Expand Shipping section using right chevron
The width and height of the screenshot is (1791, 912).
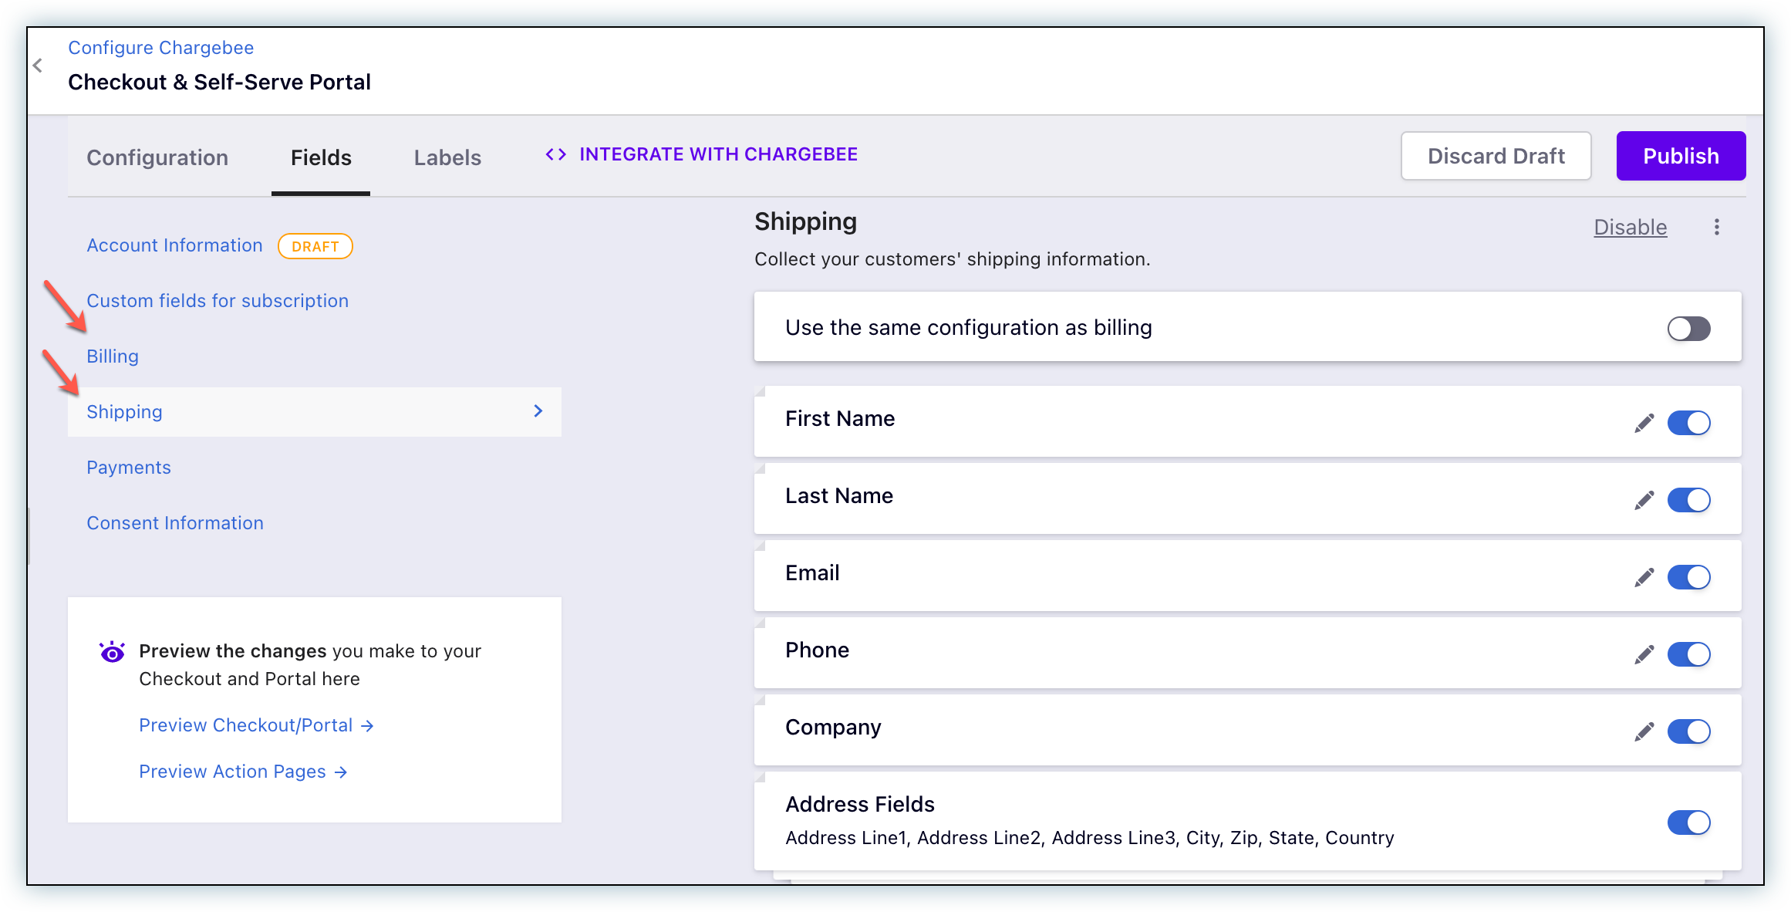point(538,411)
